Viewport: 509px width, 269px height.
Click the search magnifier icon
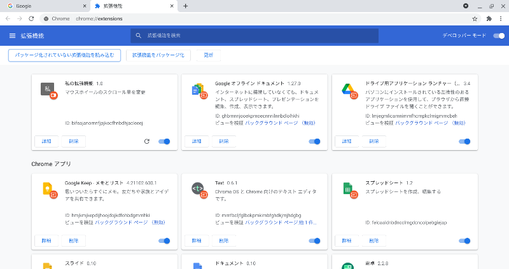point(139,36)
